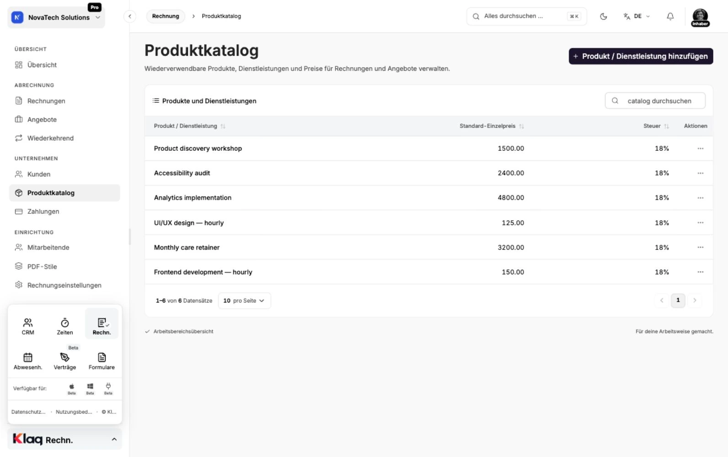Open the DE language dropdown
728x457 pixels.
(637, 16)
